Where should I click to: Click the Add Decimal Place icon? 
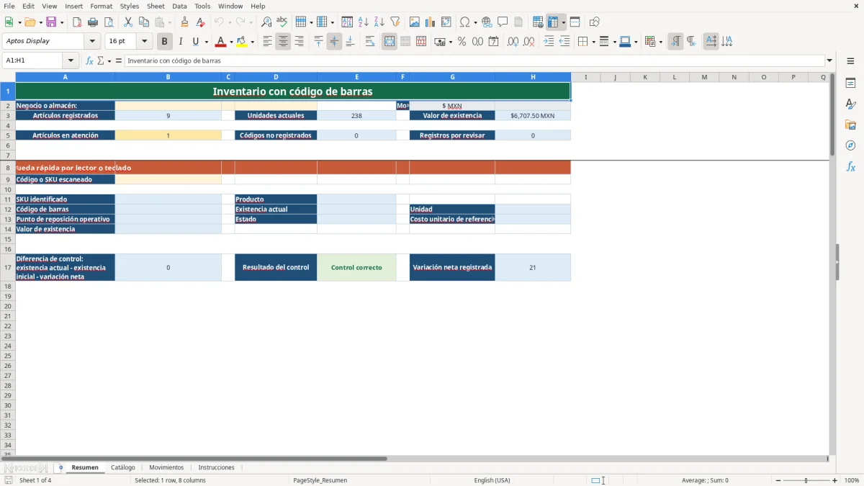[x=513, y=42]
